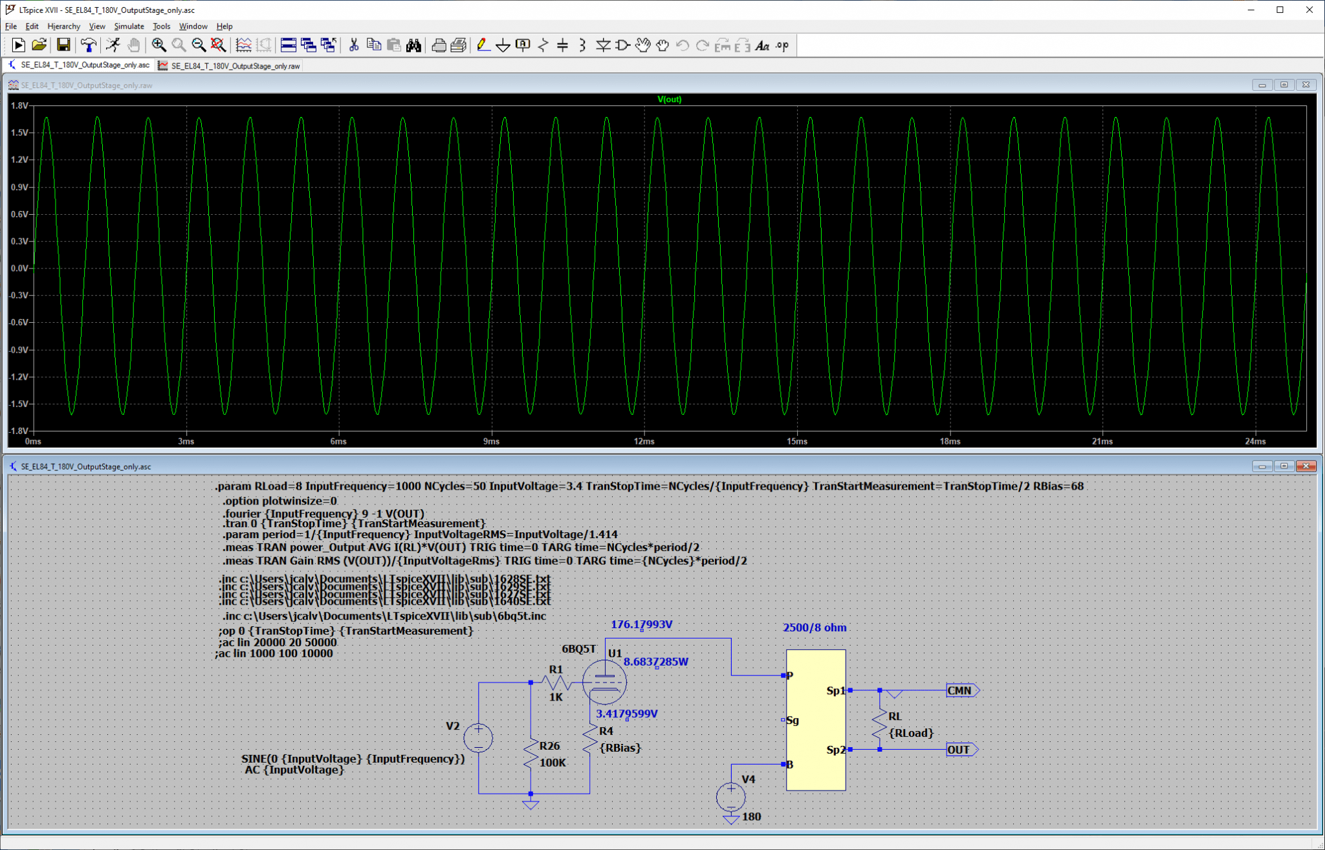Click the .option plotwinsize=0 directive

(x=280, y=501)
